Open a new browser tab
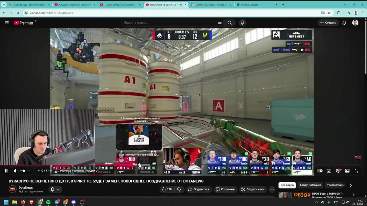The height and width of the screenshot is (206, 367). pos(283,5)
